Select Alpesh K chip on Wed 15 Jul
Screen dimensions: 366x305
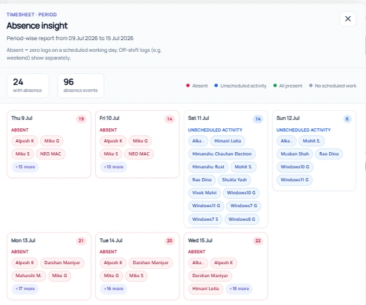[x=223, y=263]
